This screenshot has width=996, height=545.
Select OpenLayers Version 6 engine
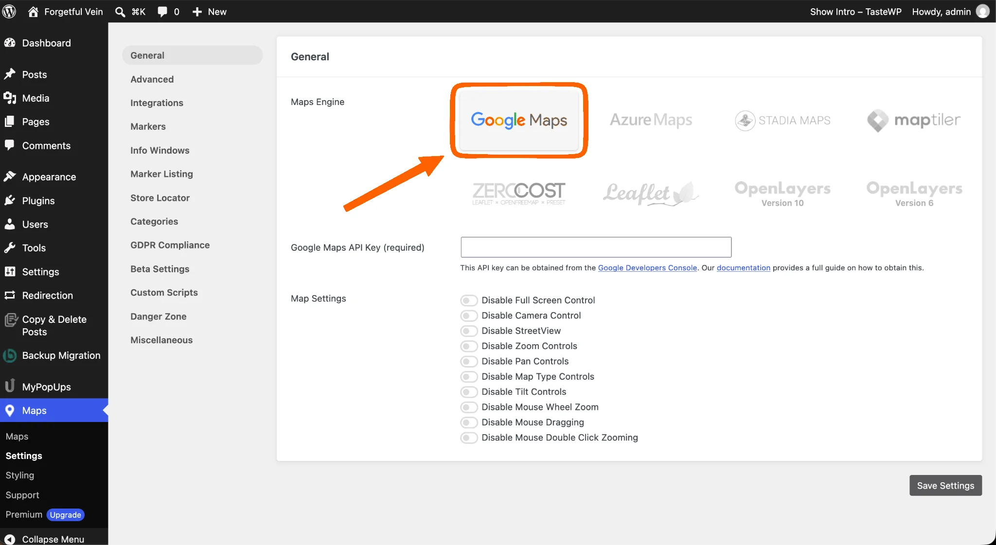[x=914, y=193]
